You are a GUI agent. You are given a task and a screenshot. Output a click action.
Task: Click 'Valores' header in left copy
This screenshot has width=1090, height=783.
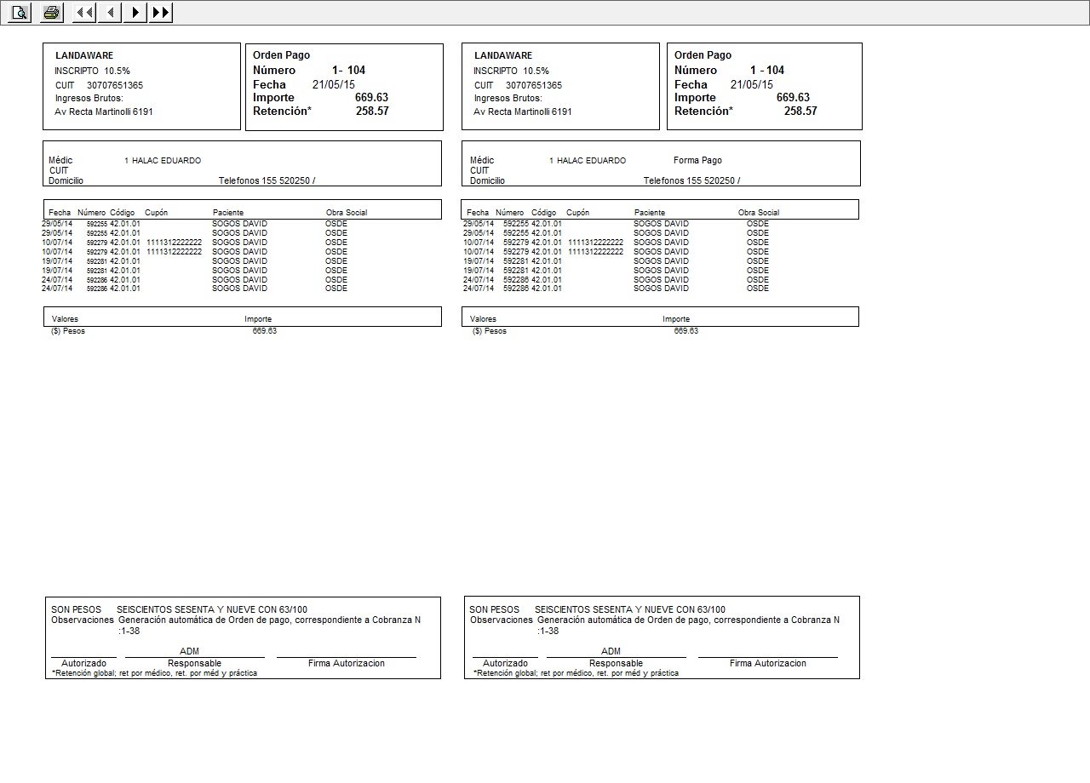65,319
